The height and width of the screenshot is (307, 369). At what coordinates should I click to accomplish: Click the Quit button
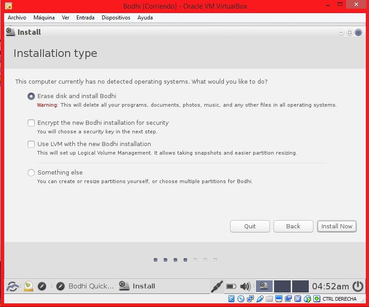[x=250, y=227]
